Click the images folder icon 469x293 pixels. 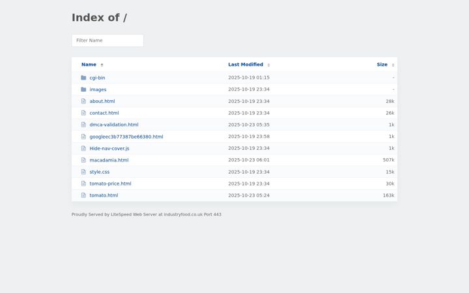tap(83, 89)
